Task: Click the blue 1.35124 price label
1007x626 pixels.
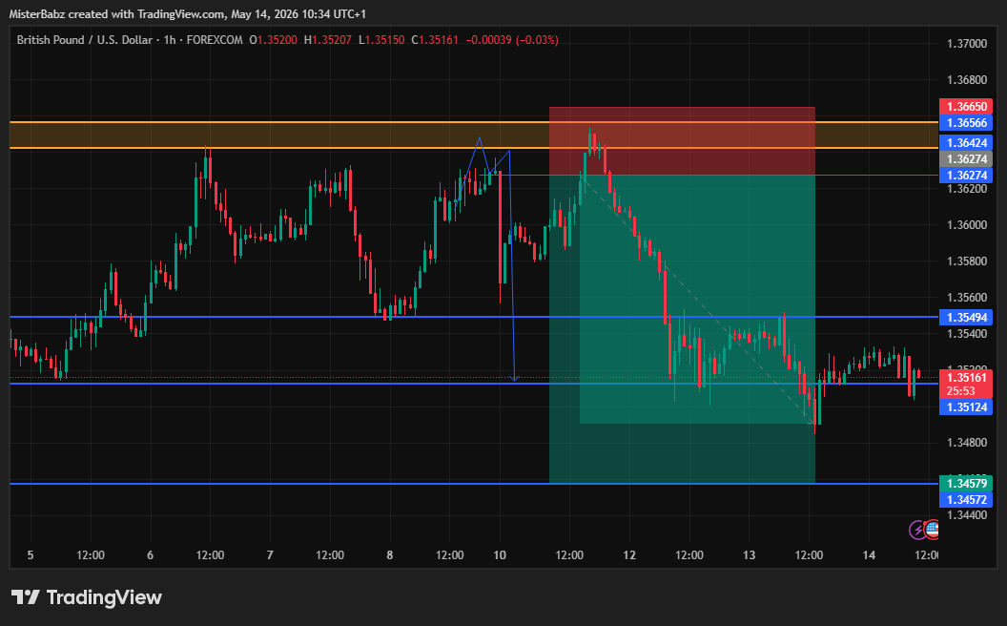Action: click(966, 407)
